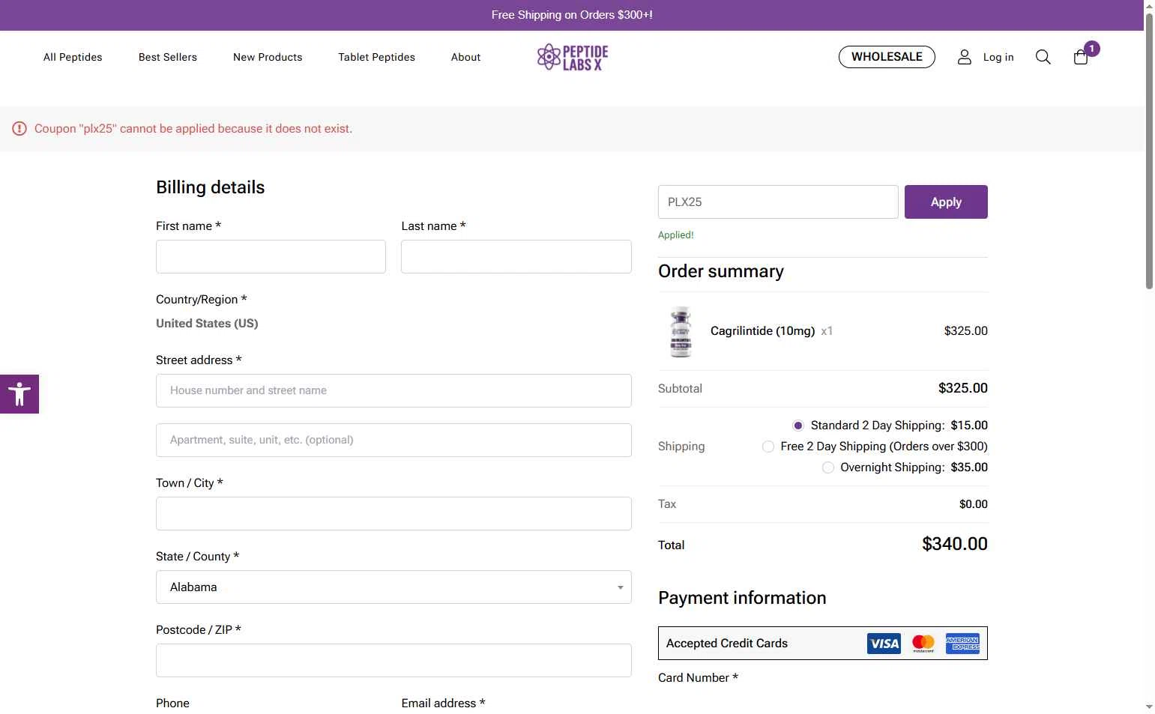Click the user account icon
Viewport: 1155px width, 714px height.
point(965,57)
